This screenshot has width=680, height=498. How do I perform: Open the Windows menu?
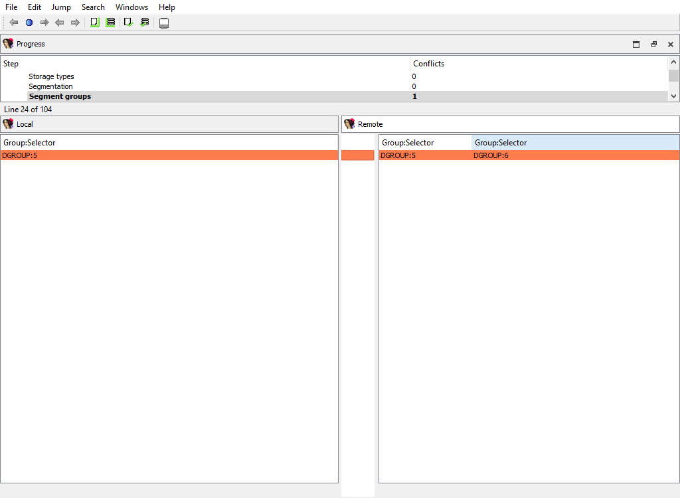coord(131,7)
